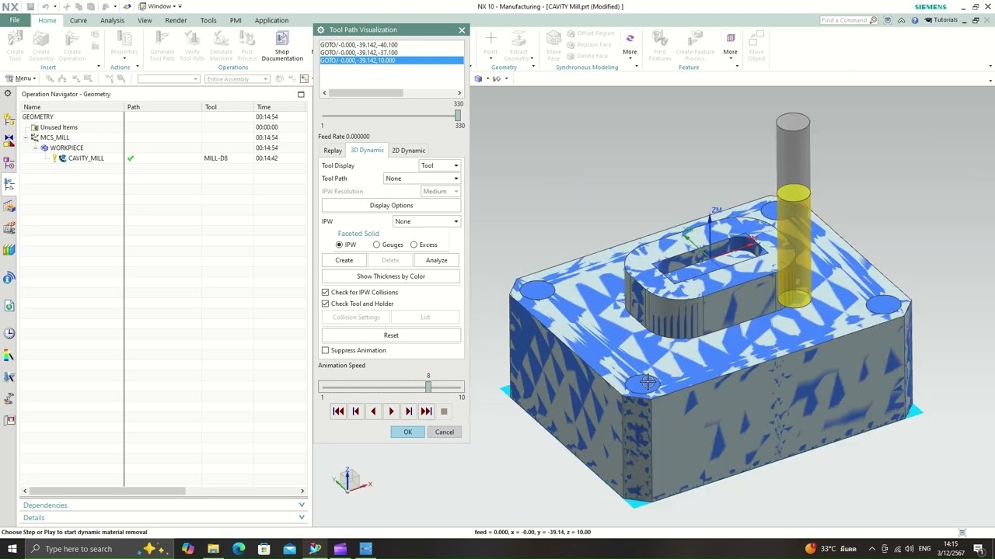
Task: Click the Create IPW button
Action: pyautogui.click(x=344, y=260)
